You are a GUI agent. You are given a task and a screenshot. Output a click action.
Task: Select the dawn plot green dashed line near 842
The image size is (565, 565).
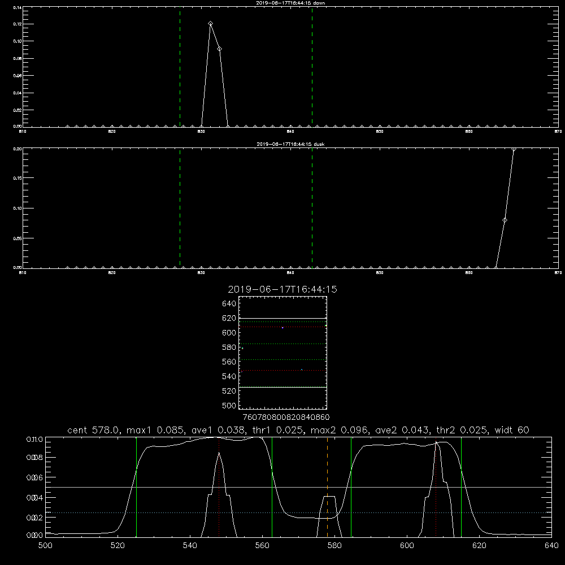click(312, 67)
